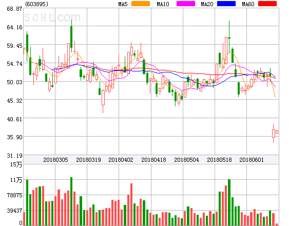The width and height of the screenshot is (308, 226).
Task: Click the 59.45 price axis label
Action: click(14, 46)
